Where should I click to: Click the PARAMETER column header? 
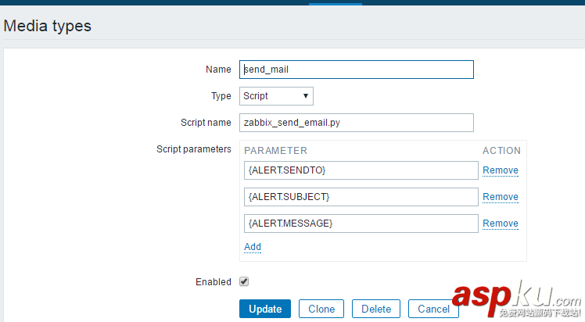[x=276, y=151]
